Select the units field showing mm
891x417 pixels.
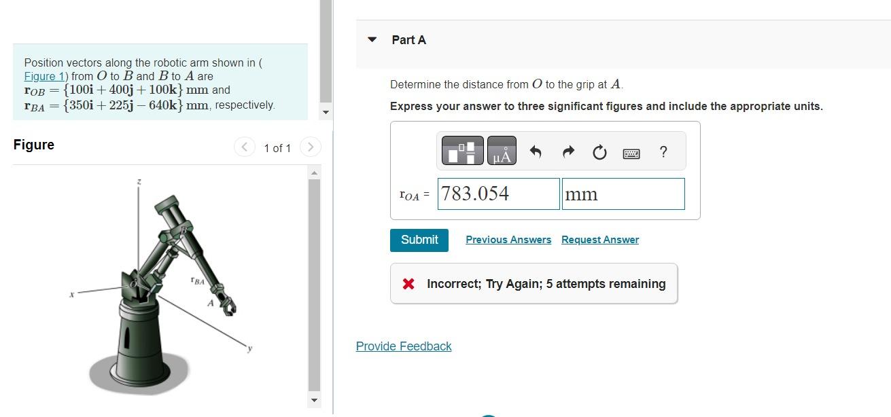(x=623, y=194)
